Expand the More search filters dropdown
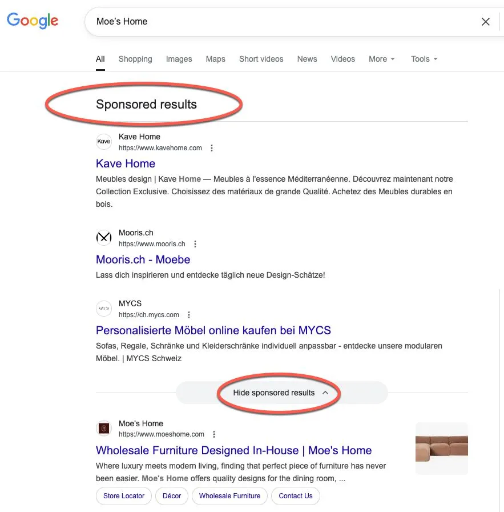The width and height of the screenshot is (504, 512). click(382, 59)
